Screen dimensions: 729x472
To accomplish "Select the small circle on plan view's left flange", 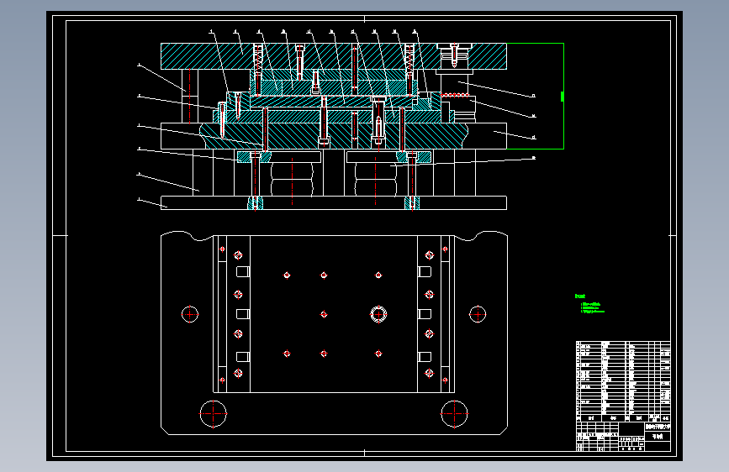I will [190, 314].
